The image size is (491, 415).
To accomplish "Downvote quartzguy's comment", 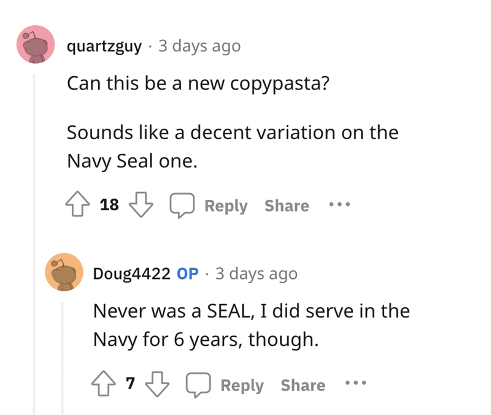I will pos(142,205).
